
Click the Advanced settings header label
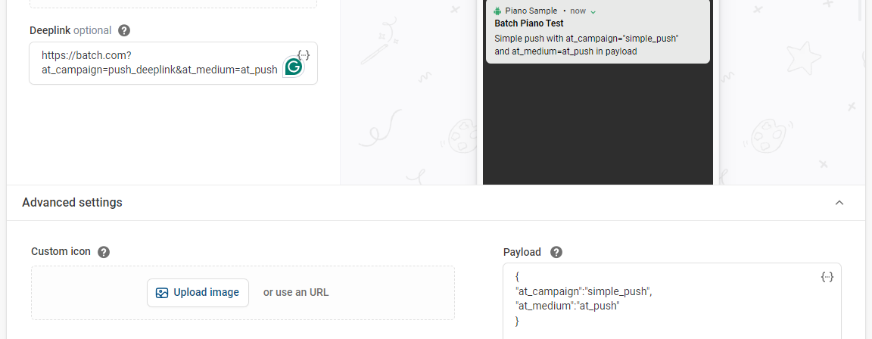pyautogui.click(x=72, y=203)
